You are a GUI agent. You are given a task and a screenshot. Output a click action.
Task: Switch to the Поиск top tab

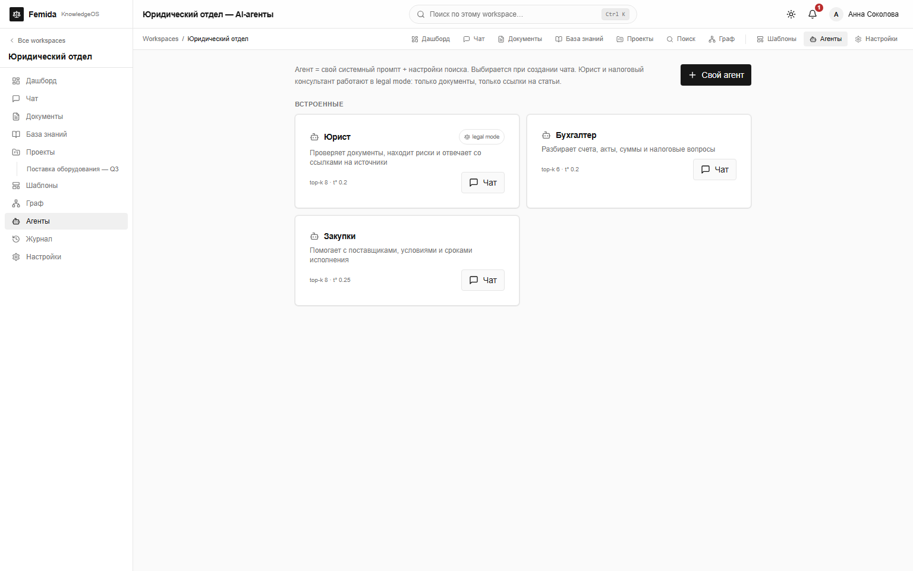pyautogui.click(x=681, y=39)
